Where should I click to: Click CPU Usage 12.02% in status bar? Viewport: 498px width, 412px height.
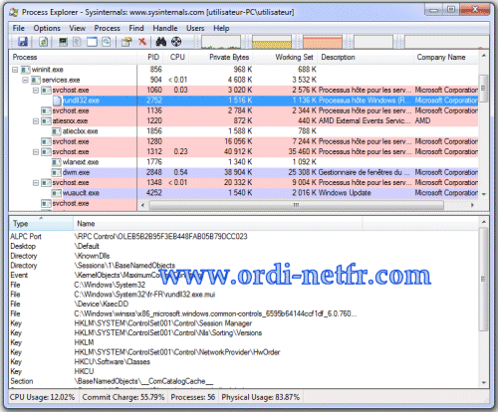click(42, 397)
